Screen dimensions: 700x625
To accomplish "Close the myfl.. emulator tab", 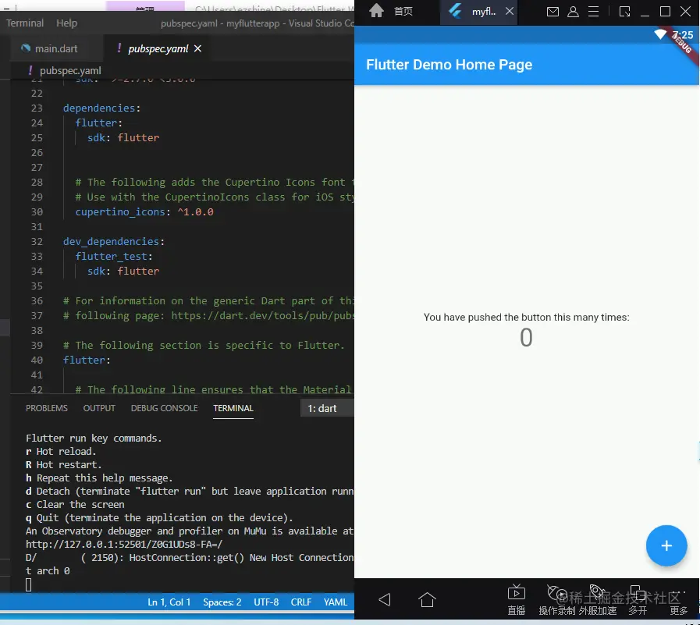I will [510, 12].
